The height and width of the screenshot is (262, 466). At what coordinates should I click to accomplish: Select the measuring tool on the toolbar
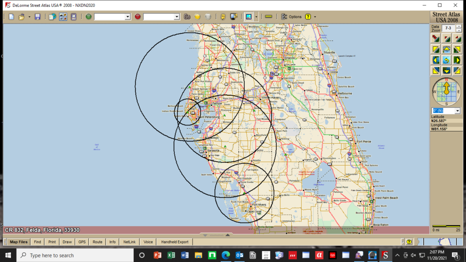(268, 16)
